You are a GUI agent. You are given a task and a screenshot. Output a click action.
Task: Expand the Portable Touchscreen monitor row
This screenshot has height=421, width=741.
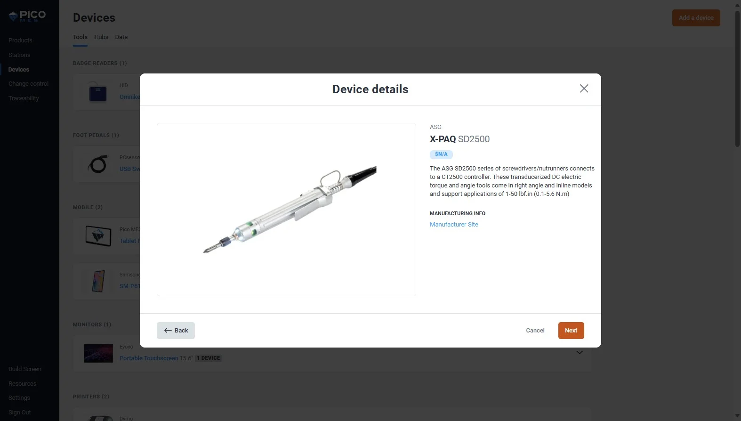click(580, 352)
